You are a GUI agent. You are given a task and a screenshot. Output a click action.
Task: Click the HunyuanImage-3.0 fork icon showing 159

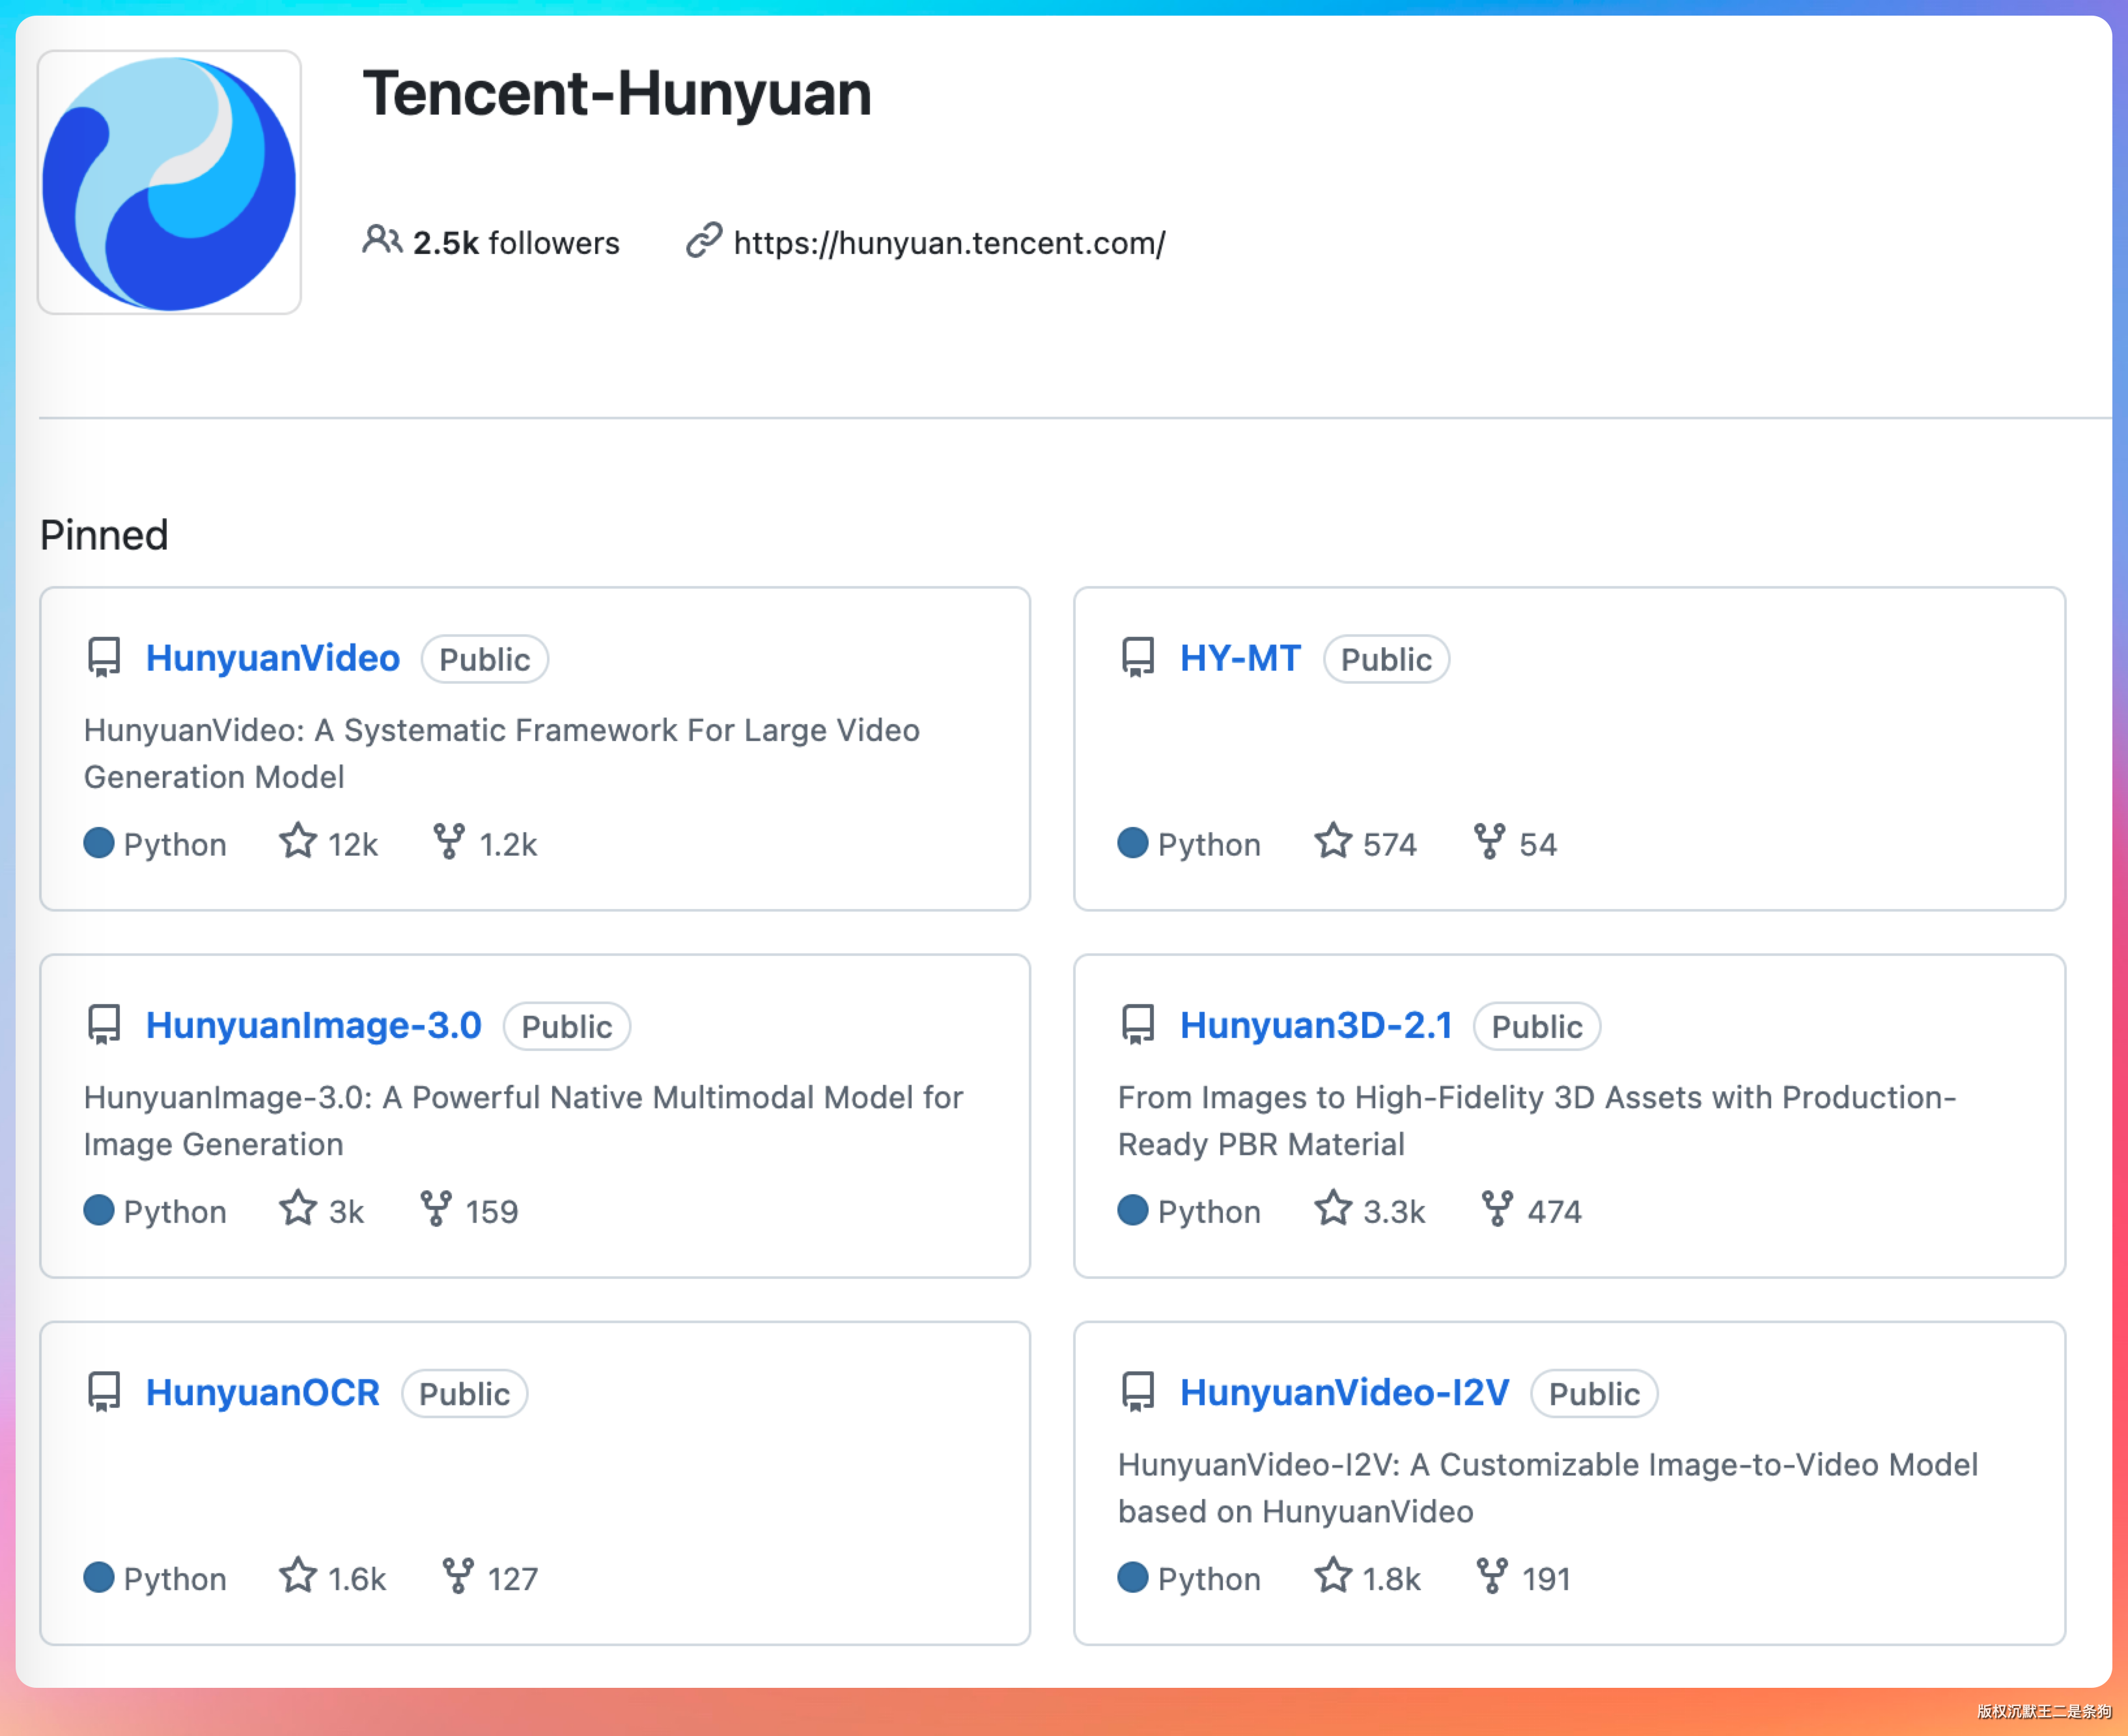tap(435, 1209)
